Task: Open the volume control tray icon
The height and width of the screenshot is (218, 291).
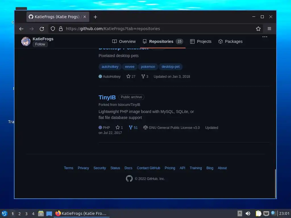Action: click(248, 213)
